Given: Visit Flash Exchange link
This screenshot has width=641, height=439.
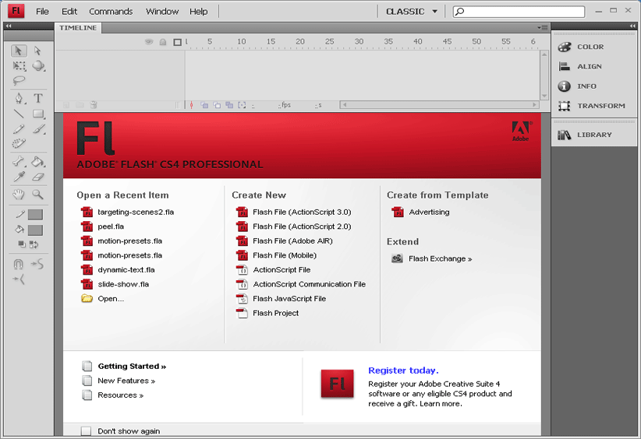Looking at the screenshot, I should (432, 258).
